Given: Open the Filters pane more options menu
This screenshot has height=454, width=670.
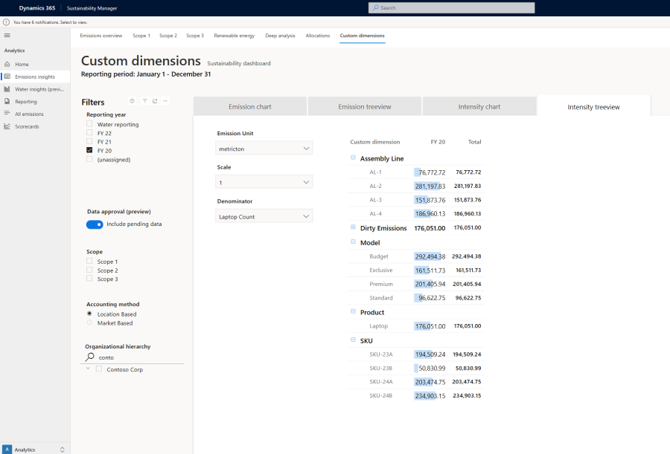Looking at the screenshot, I should pos(165,102).
